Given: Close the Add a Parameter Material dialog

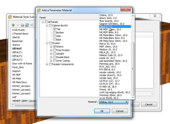Looking at the screenshot, I should (126, 9).
